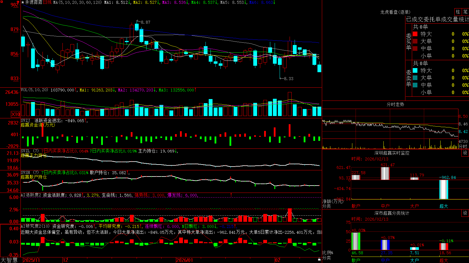The height and width of the screenshot is (263, 469).
Task: Click the 散户 bar labeled 227.58
Action: tap(356, 177)
